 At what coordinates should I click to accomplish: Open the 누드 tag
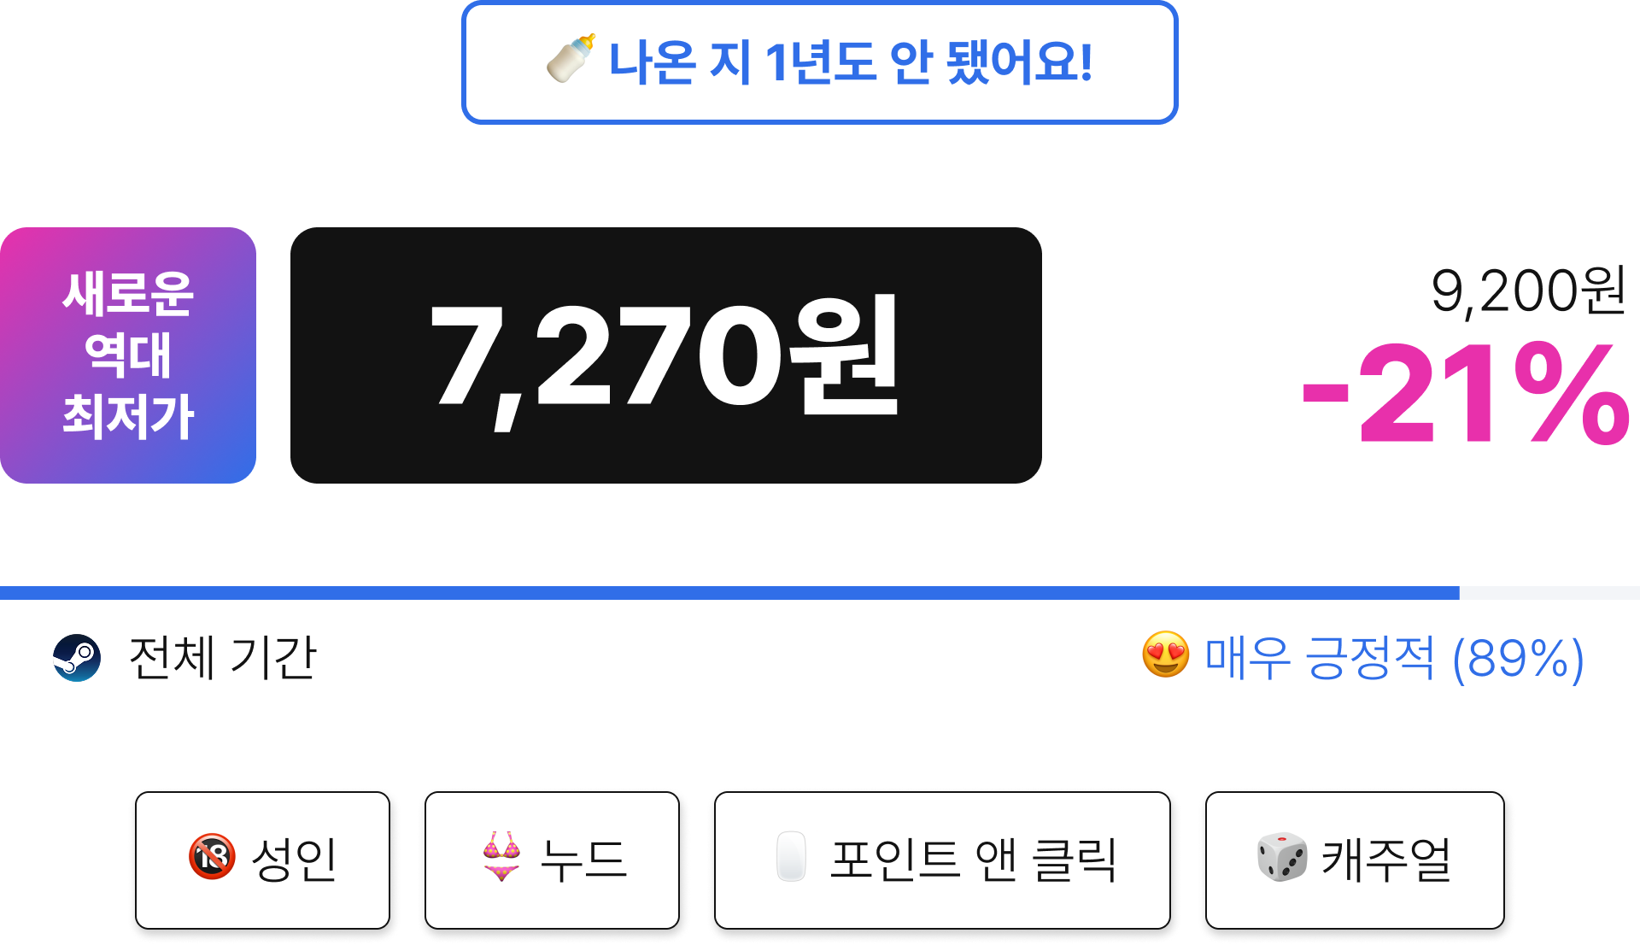point(553,860)
